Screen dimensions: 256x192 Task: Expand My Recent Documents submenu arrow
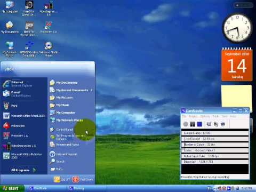pyautogui.click(x=92, y=90)
